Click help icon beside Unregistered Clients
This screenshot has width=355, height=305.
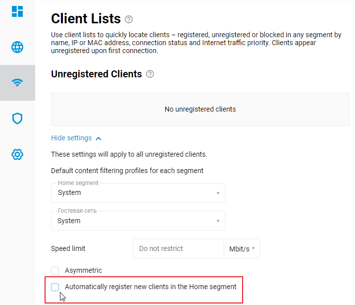pyautogui.click(x=150, y=74)
